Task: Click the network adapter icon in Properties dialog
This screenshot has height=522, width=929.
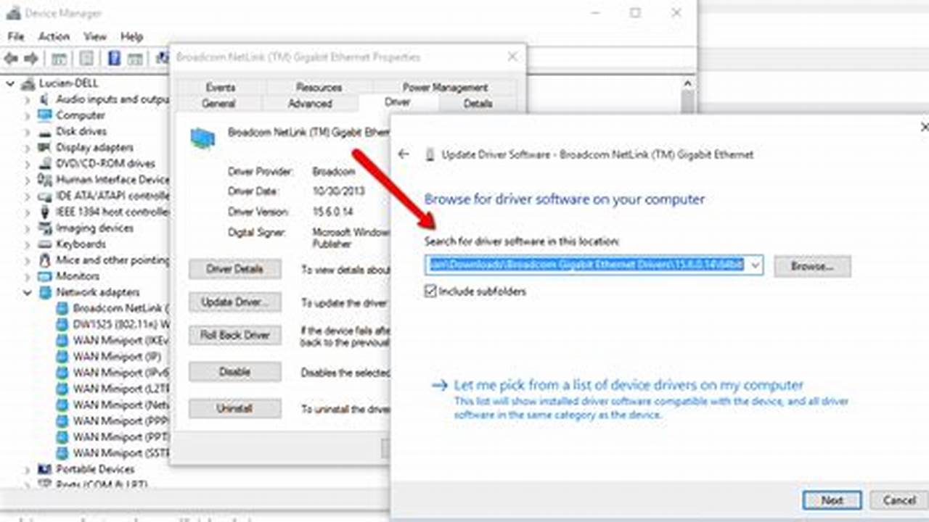Action: (x=202, y=138)
